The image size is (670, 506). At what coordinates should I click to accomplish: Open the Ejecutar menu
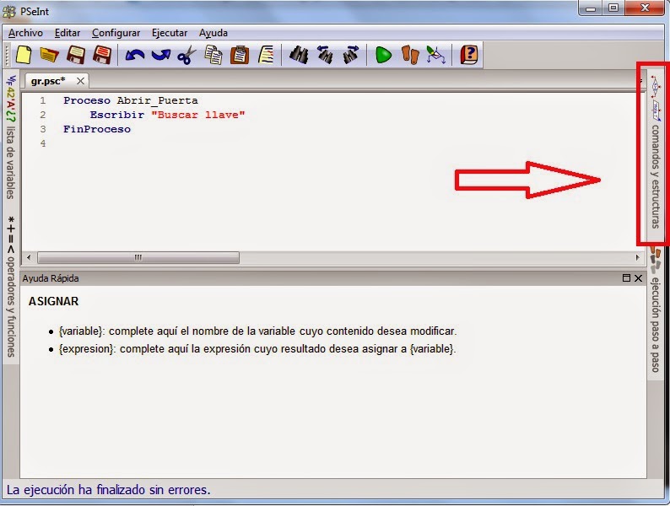(x=170, y=33)
